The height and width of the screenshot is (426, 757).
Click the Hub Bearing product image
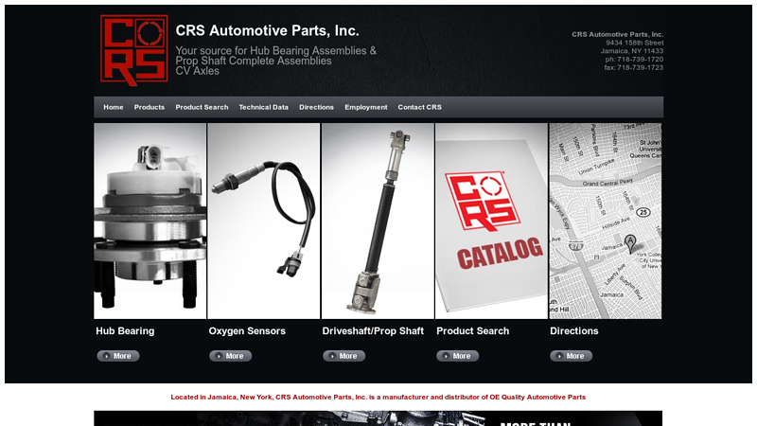(x=150, y=221)
